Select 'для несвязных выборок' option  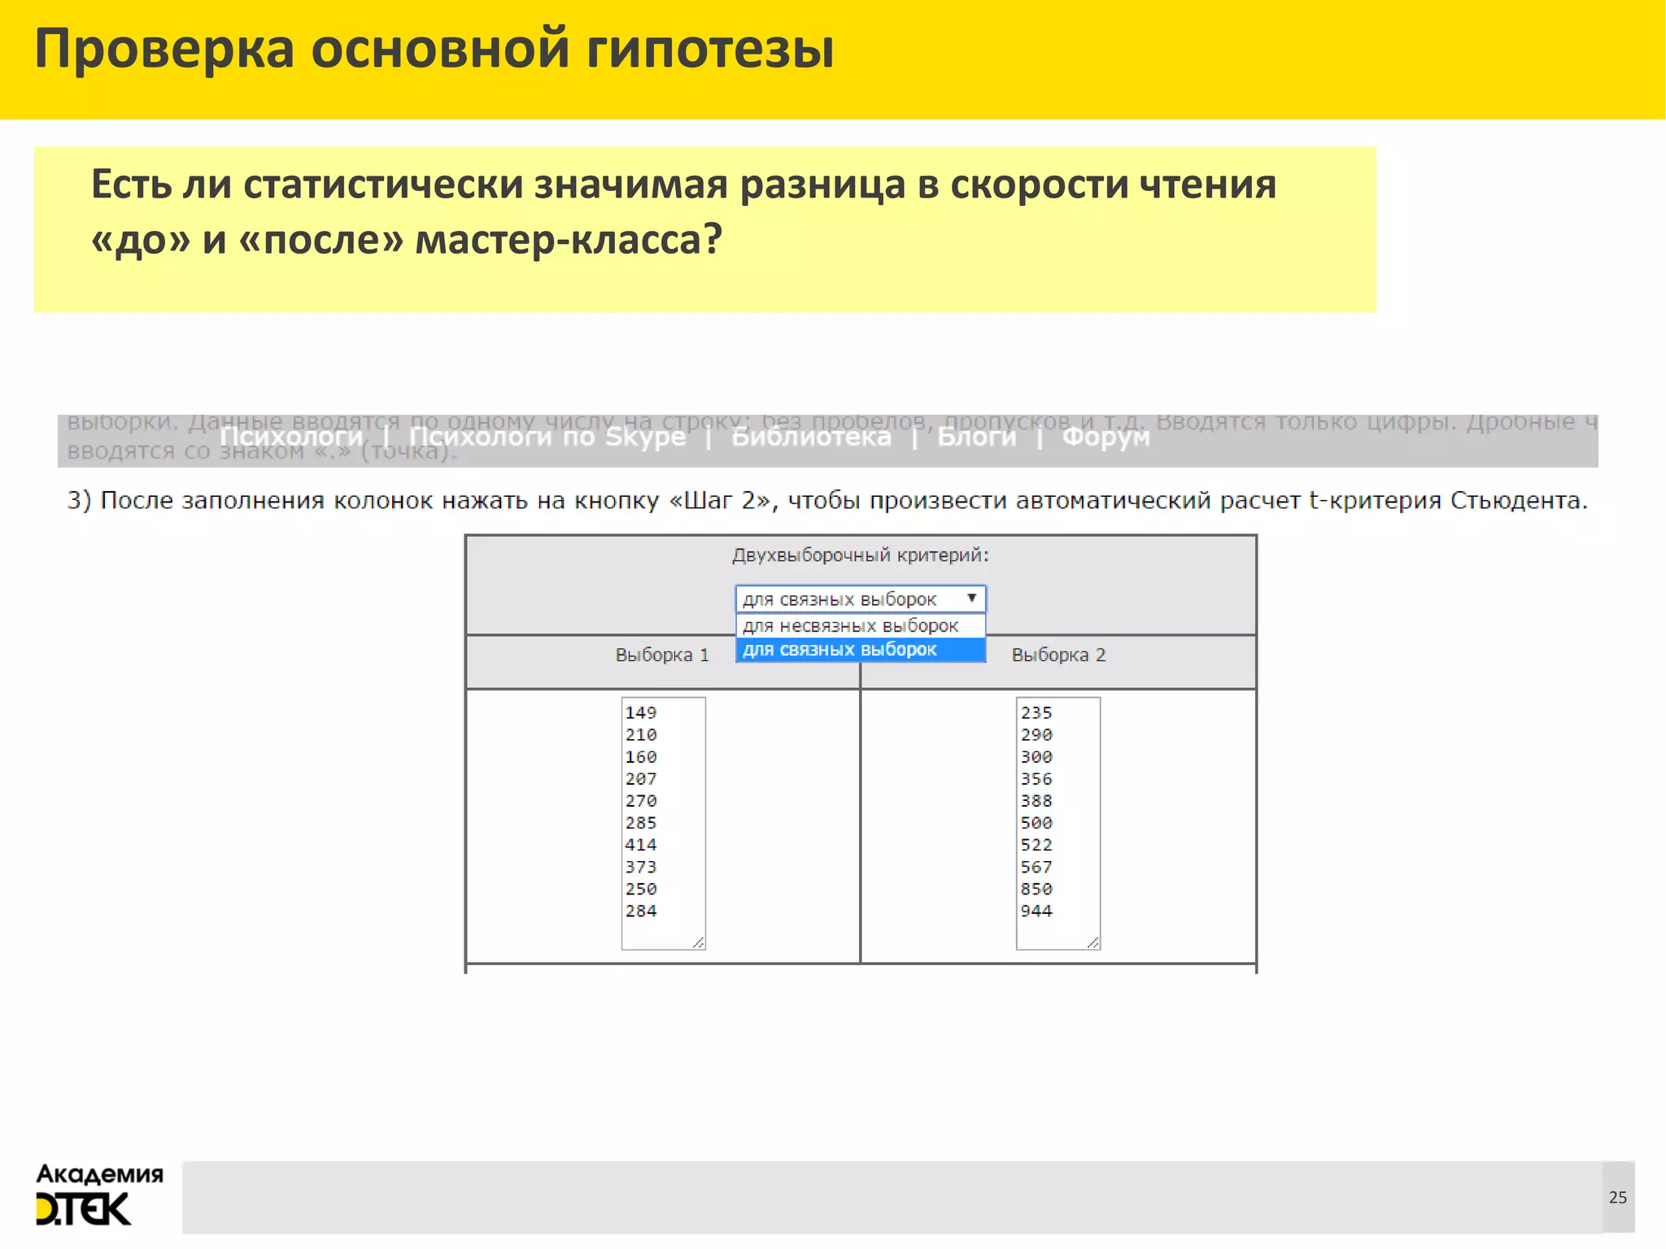pyautogui.click(x=850, y=625)
